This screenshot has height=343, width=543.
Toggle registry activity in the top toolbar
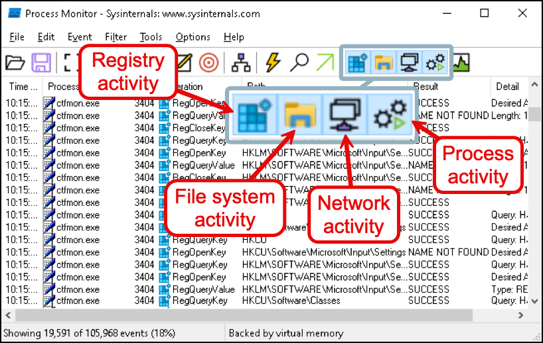click(357, 62)
